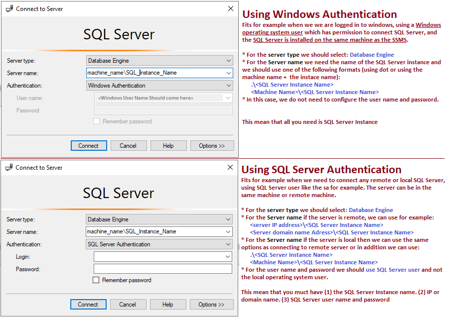
Task: Close the top Connect to Server dialog
Action: [231, 8]
